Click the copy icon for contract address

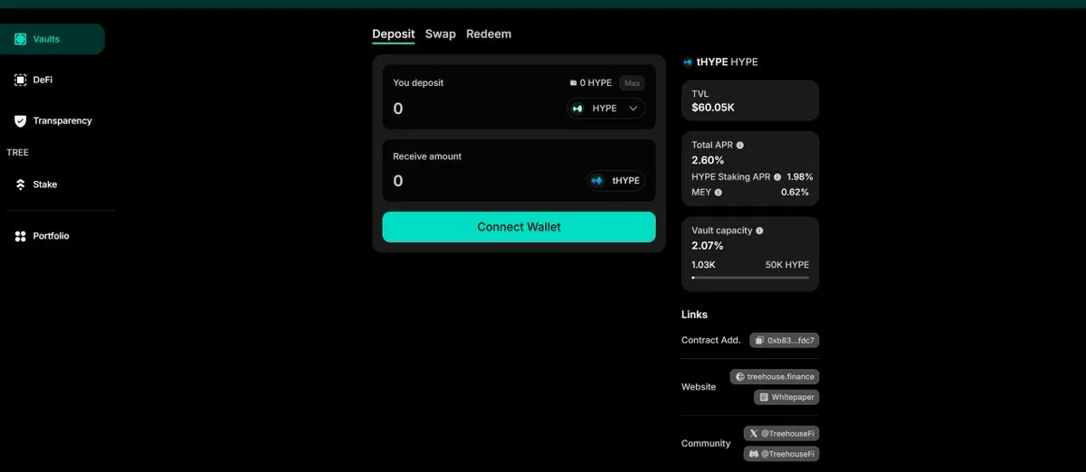coord(760,341)
